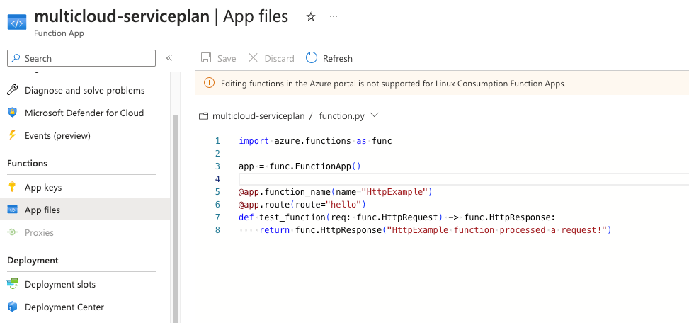Viewport: 689px width, 323px height.
Task: Click the Proxies green icon
Action: pyautogui.click(x=12, y=232)
